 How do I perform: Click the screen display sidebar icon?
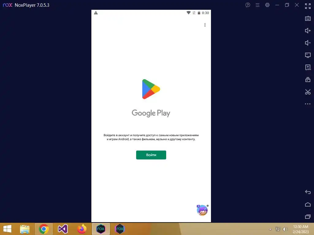[x=308, y=55]
